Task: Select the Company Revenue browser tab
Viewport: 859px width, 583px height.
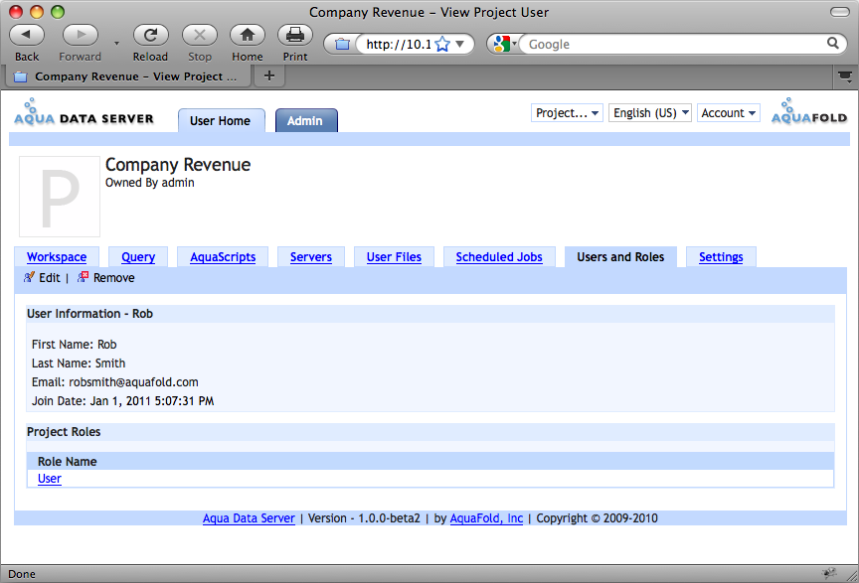Action: (128, 76)
